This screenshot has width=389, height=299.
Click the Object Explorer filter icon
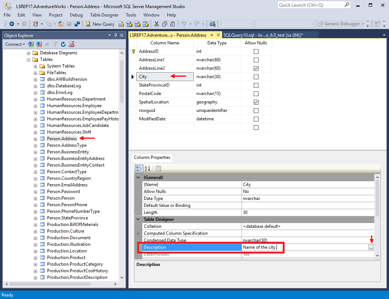[56, 44]
